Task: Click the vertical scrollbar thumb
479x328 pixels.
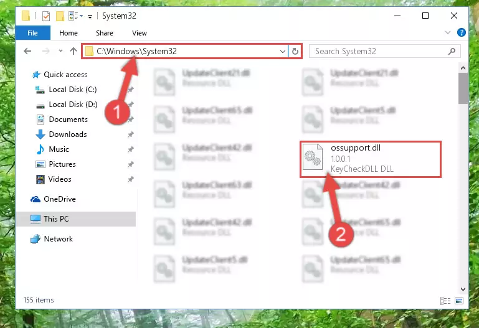Action: (x=463, y=88)
